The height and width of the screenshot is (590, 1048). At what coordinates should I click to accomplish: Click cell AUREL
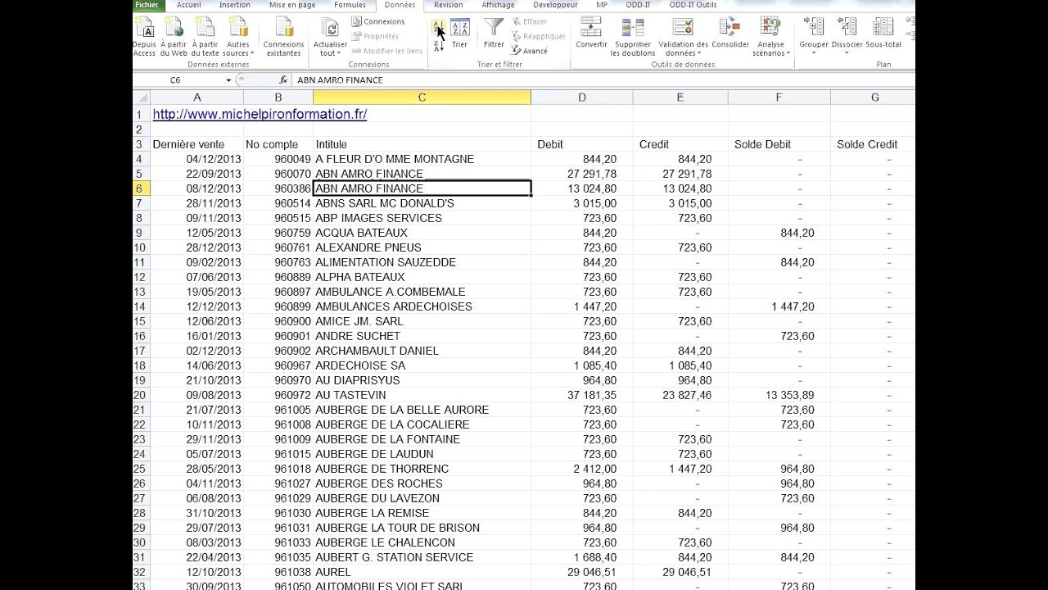click(422, 572)
